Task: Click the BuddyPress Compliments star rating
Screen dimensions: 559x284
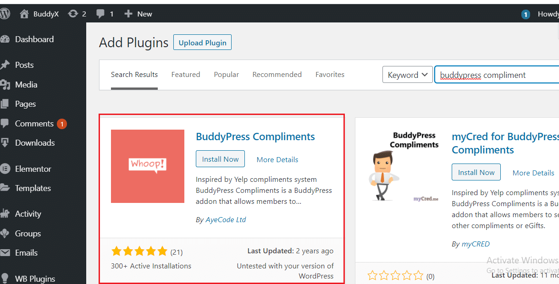Action: [x=139, y=251]
